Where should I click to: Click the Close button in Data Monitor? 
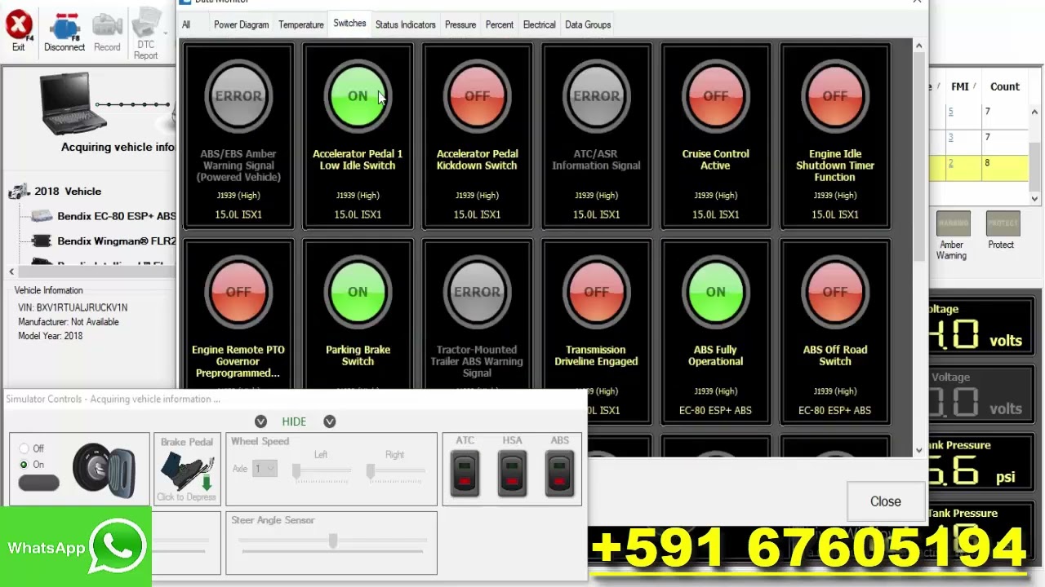(x=886, y=501)
